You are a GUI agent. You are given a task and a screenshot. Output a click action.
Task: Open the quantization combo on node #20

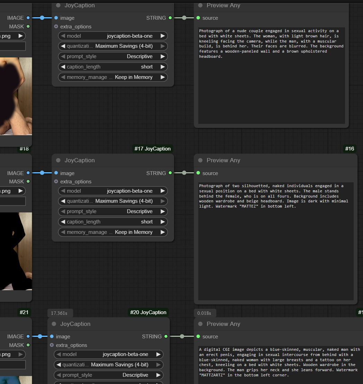tap(109, 365)
